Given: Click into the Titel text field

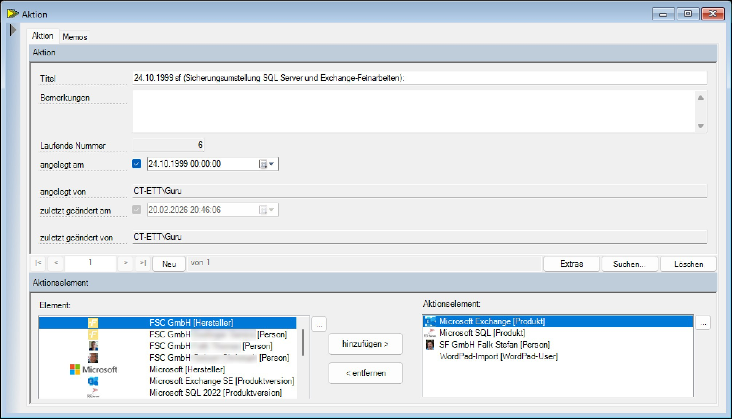Looking at the screenshot, I should (x=419, y=78).
